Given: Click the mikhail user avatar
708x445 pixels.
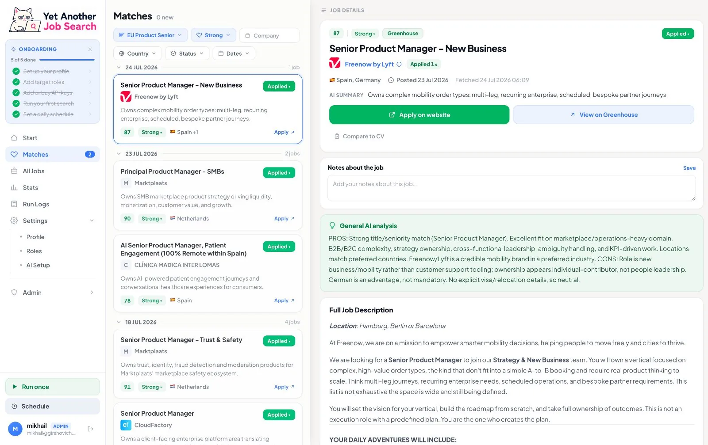Looking at the screenshot, I should click(x=15, y=429).
